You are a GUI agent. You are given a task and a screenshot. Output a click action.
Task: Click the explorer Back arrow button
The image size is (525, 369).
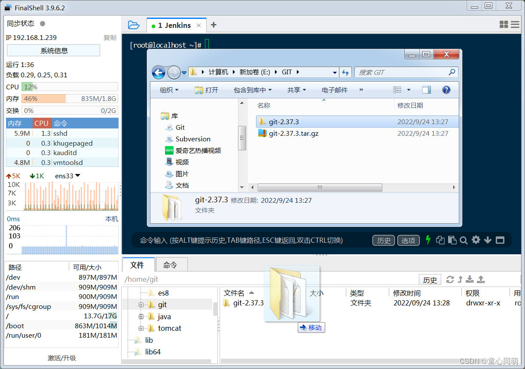159,72
